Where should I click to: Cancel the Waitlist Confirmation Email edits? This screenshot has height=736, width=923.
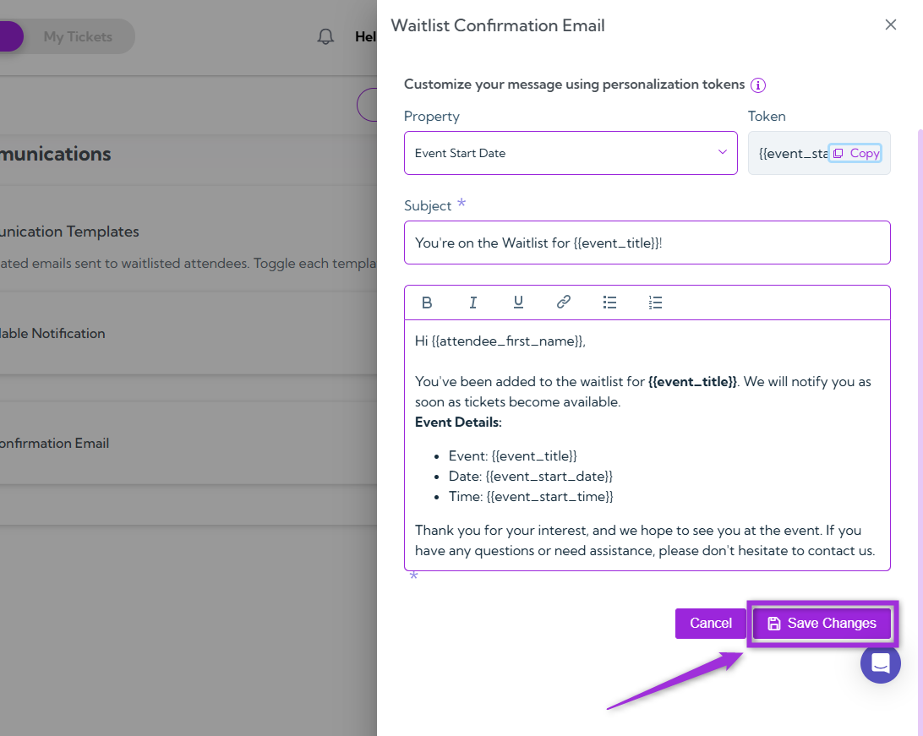pos(710,623)
